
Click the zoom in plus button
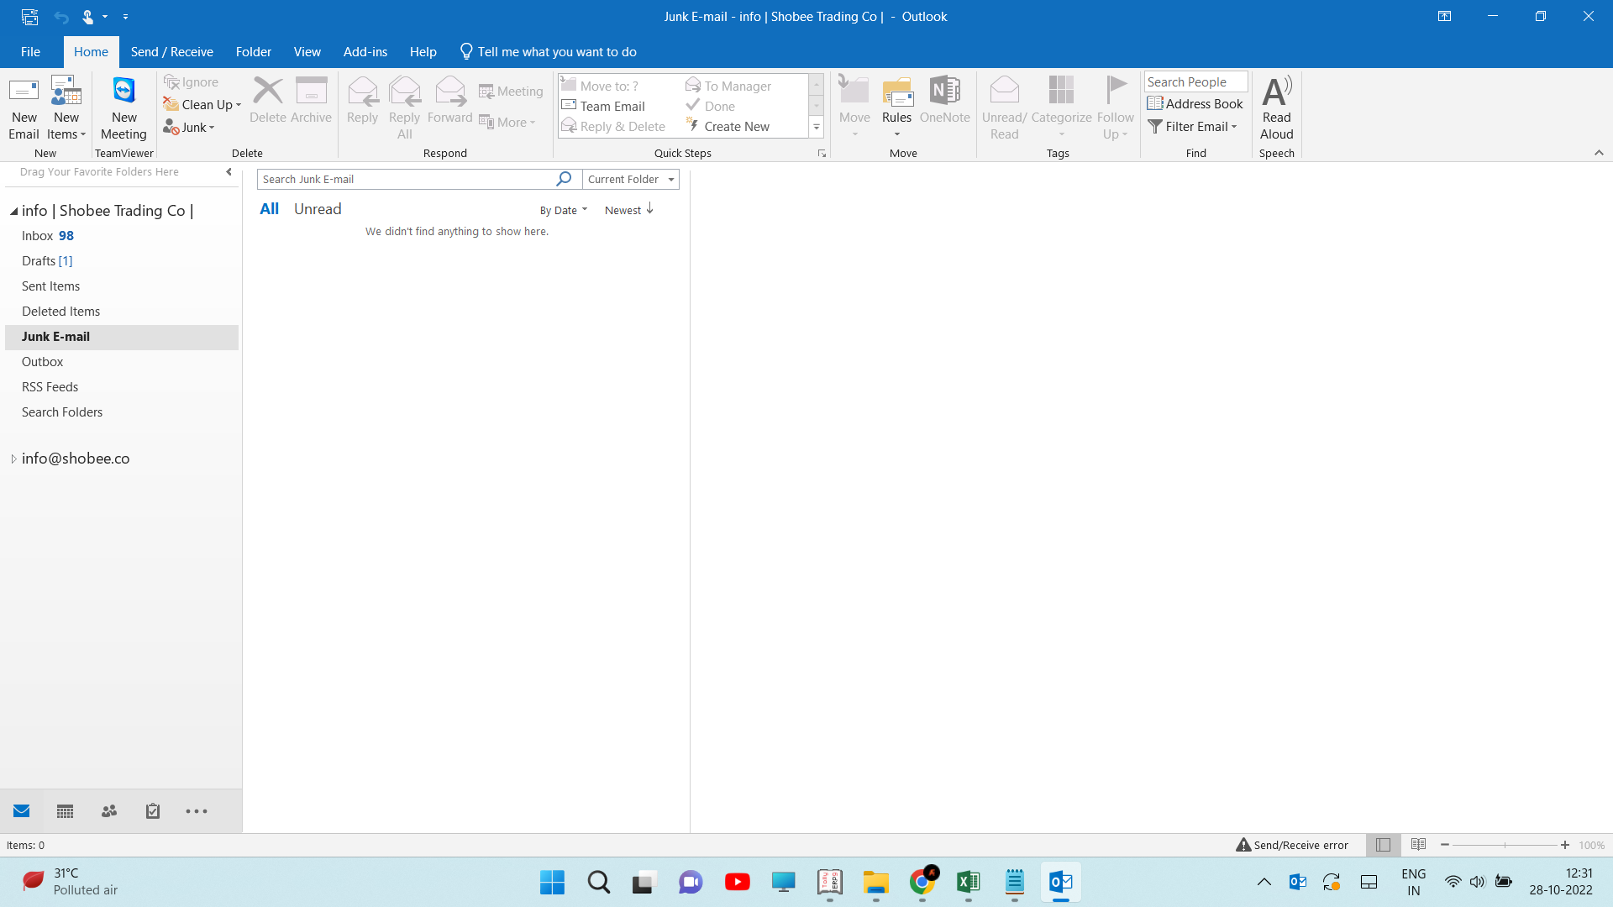(x=1564, y=845)
